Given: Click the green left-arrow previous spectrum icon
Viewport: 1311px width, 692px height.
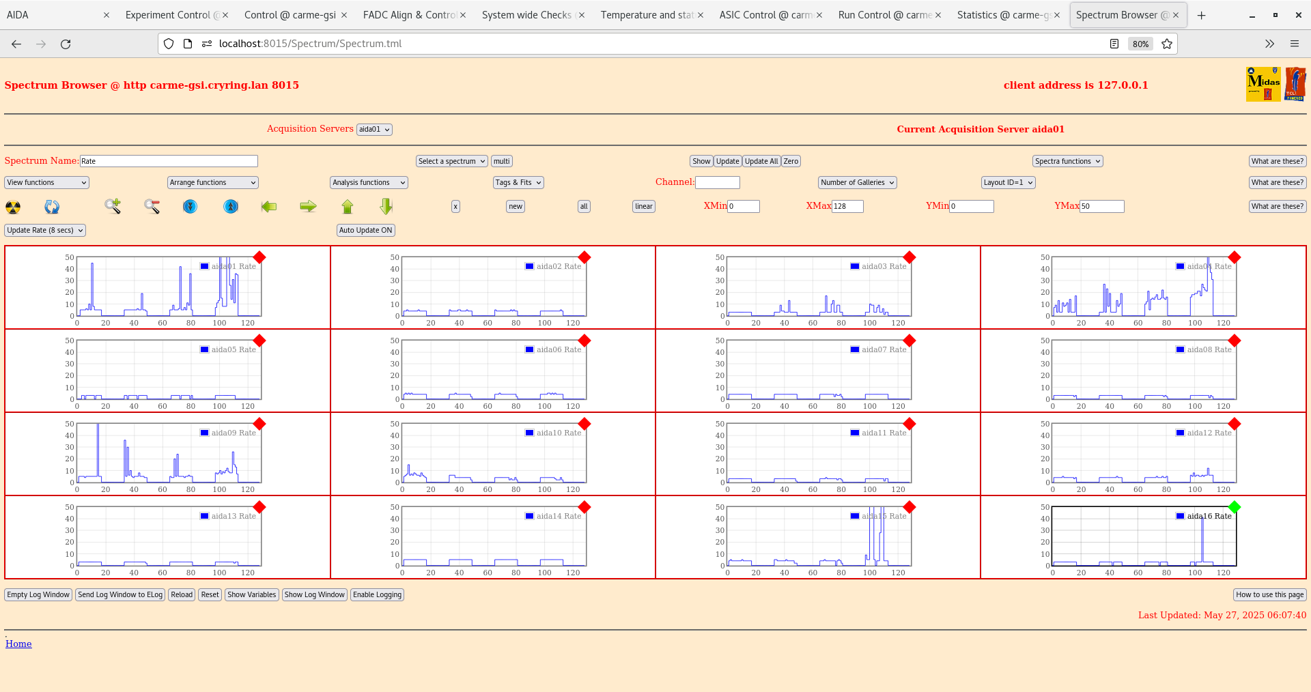Looking at the screenshot, I should [268, 206].
